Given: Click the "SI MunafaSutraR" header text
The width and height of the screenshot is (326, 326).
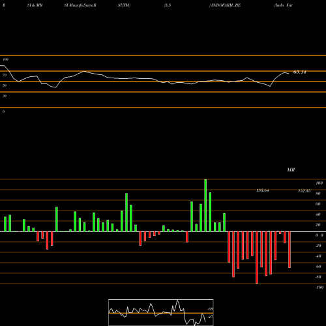Looking at the screenshot, I should click(x=80, y=5).
